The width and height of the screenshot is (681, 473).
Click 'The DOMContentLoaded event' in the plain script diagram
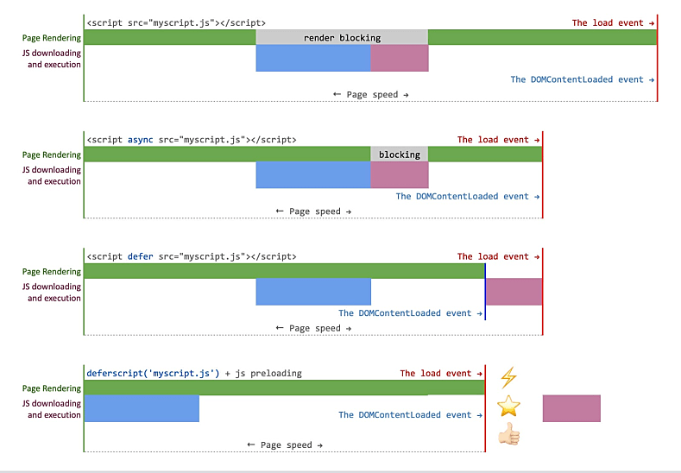[582, 79]
